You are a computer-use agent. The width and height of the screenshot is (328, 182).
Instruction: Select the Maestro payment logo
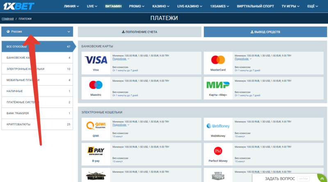(x=96, y=85)
